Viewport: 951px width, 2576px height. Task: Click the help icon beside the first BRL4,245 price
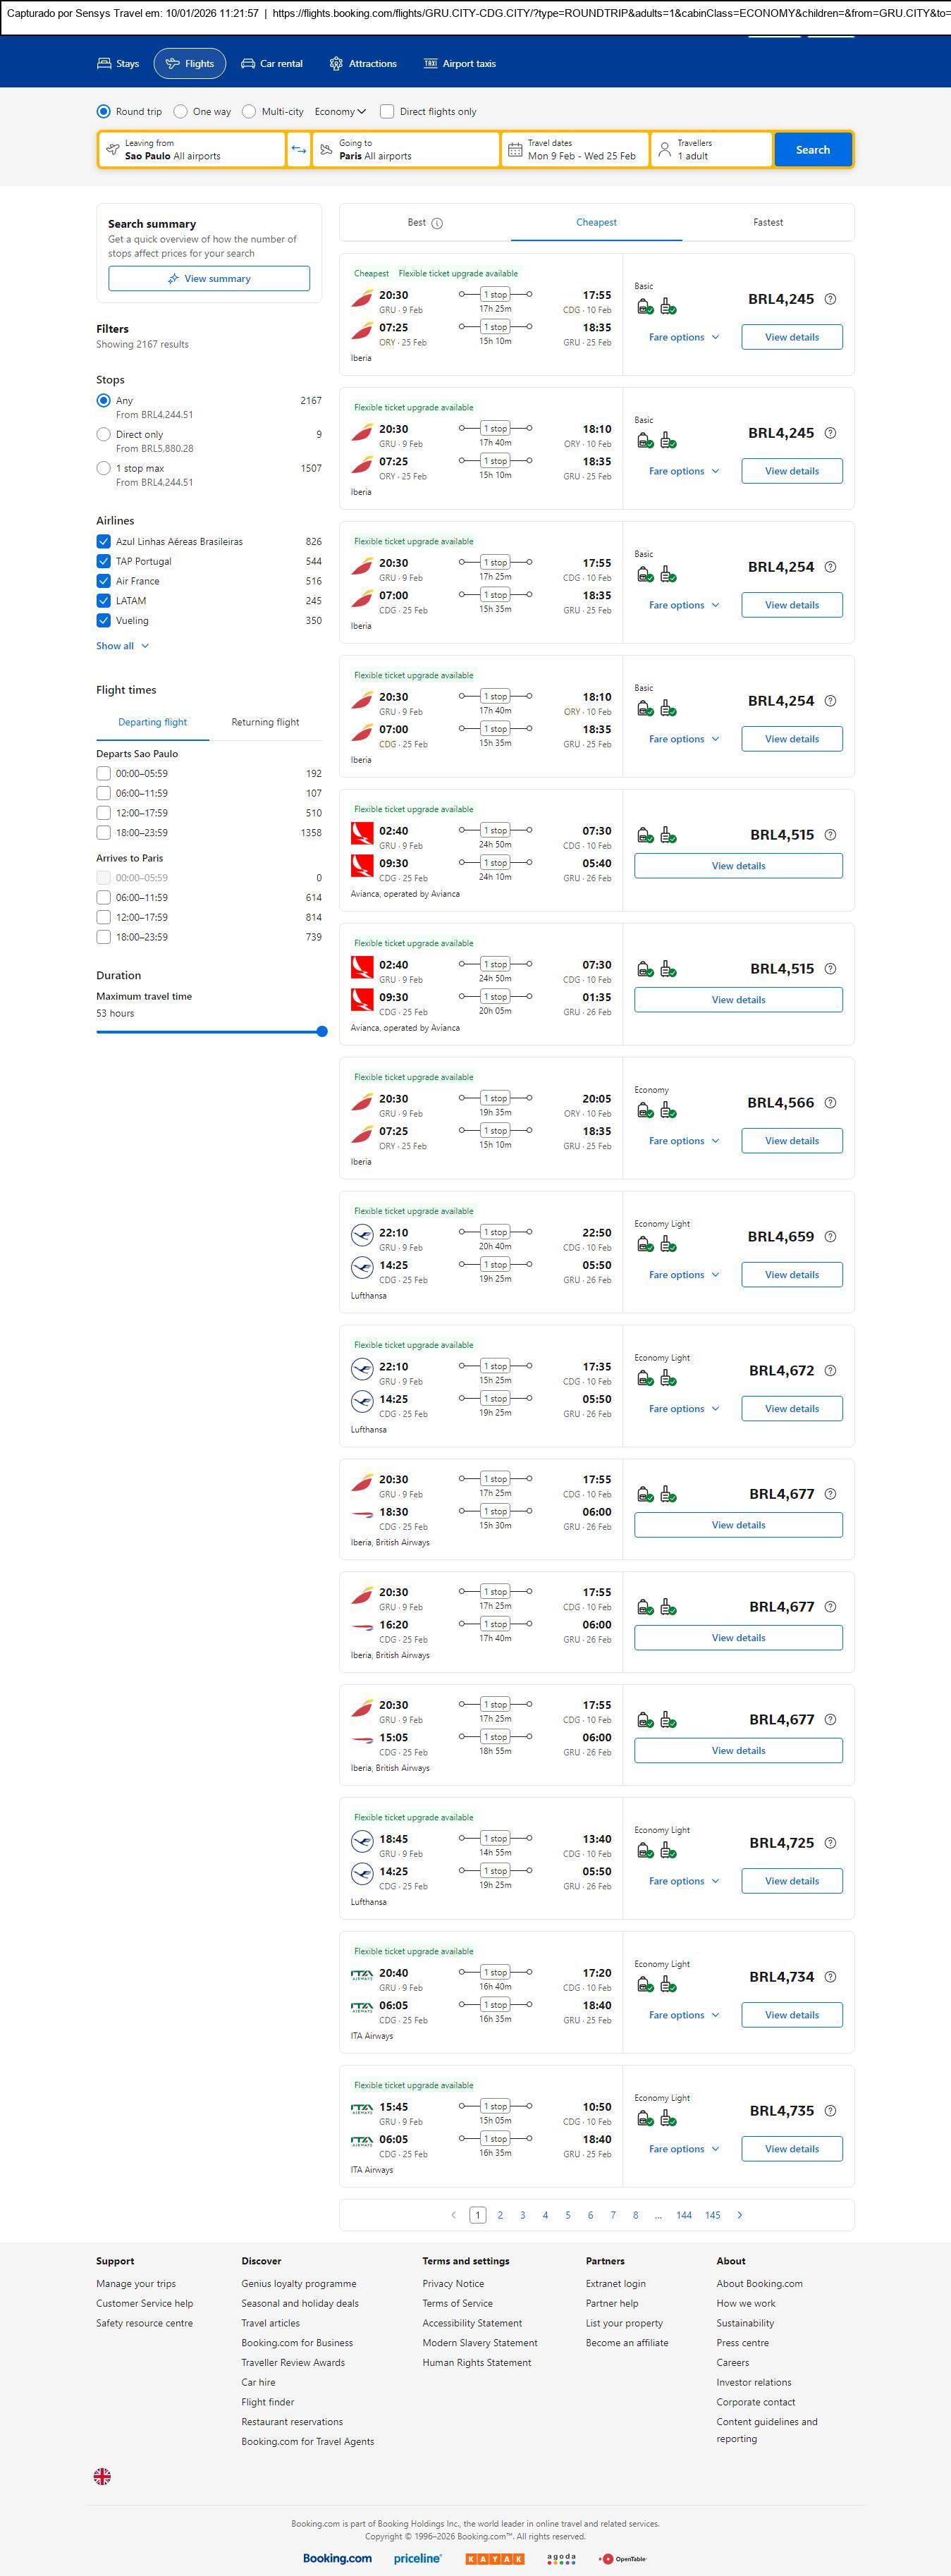830,299
